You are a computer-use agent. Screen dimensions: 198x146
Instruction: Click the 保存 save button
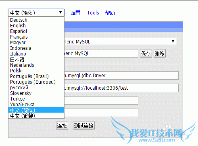146,53
